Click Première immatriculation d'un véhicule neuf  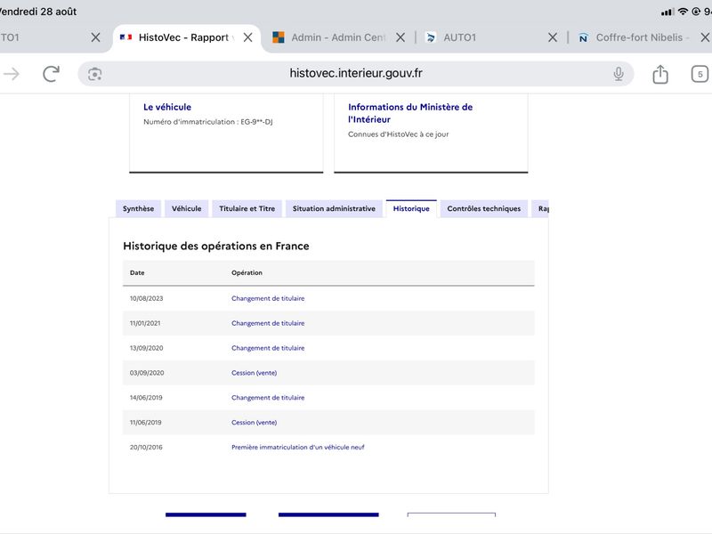pos(298,448)
